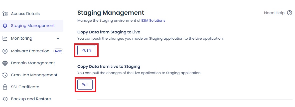The width and height of the screenshot is (295, 107).
Task: Click the help question mark icon
Action: 290,13
